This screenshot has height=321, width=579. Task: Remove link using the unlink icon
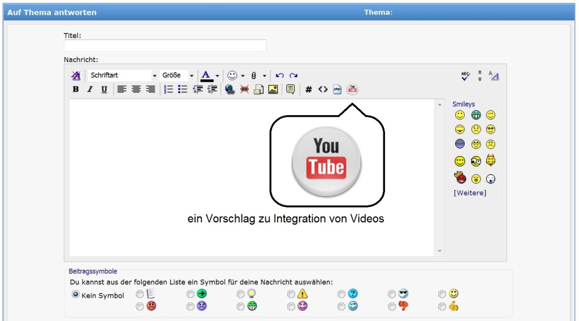click(244, 89)
